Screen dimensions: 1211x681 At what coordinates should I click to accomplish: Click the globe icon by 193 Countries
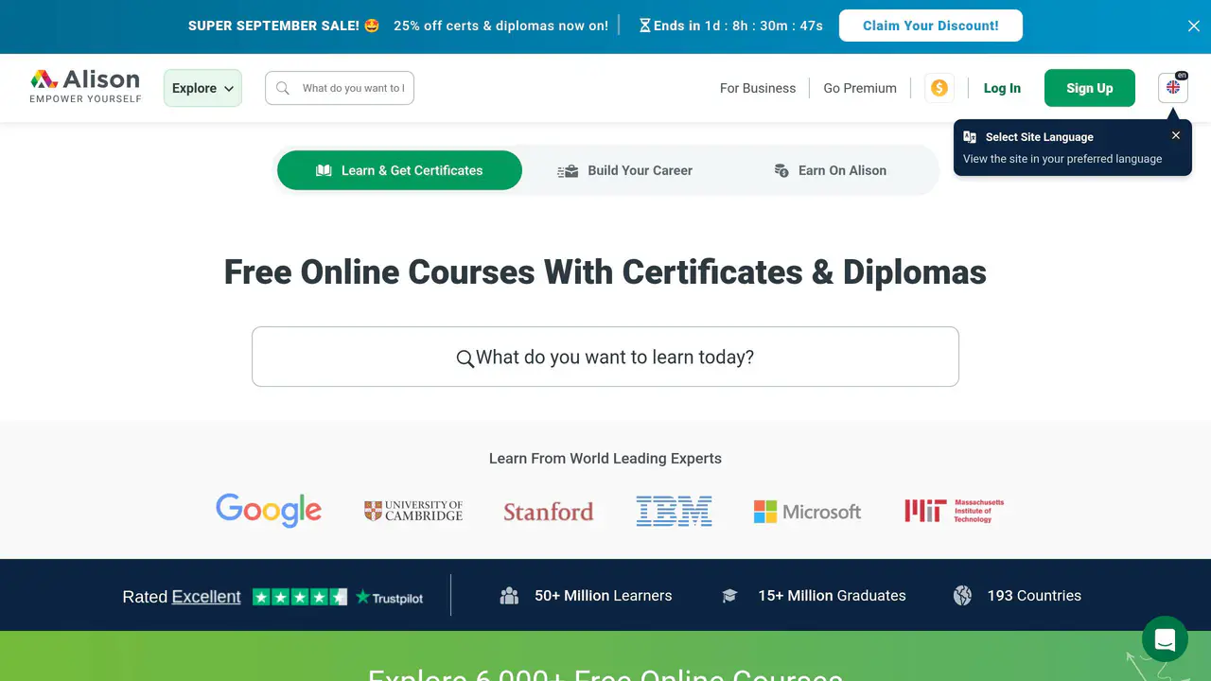[962, 596]
